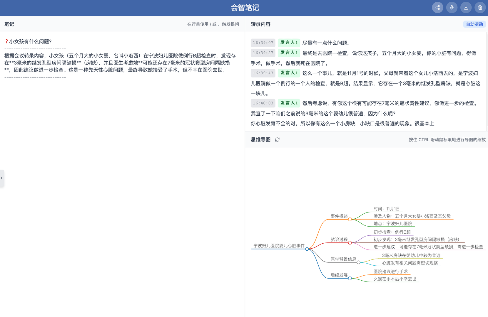Toggle 自动滚动 auto-scroll
488x317 pixels.
pyautogui.click(x=474, y=24)
